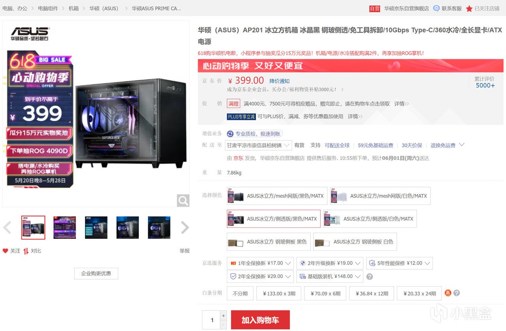The image size is (506, 331).
Task: Open 华硕京东自营旗舰店 store link at top
Action: click(406, 8)
